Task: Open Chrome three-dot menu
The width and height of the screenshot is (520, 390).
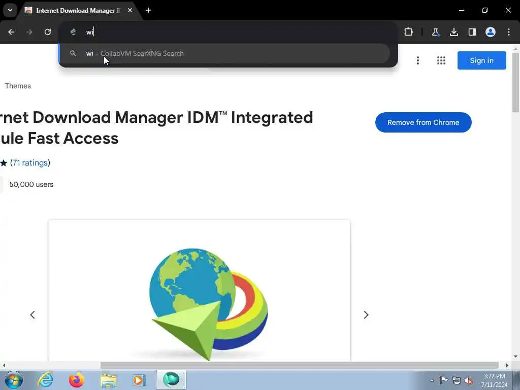Action: point(509,32)
